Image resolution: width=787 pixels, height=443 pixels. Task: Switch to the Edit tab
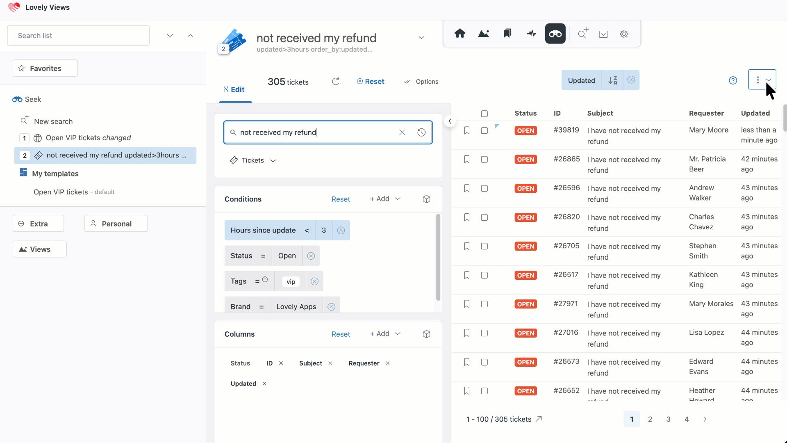pos(234,89)
